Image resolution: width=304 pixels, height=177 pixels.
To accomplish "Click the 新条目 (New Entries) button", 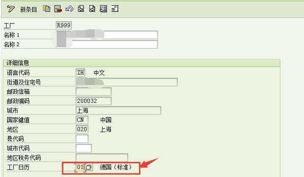I will click(28, 9).
